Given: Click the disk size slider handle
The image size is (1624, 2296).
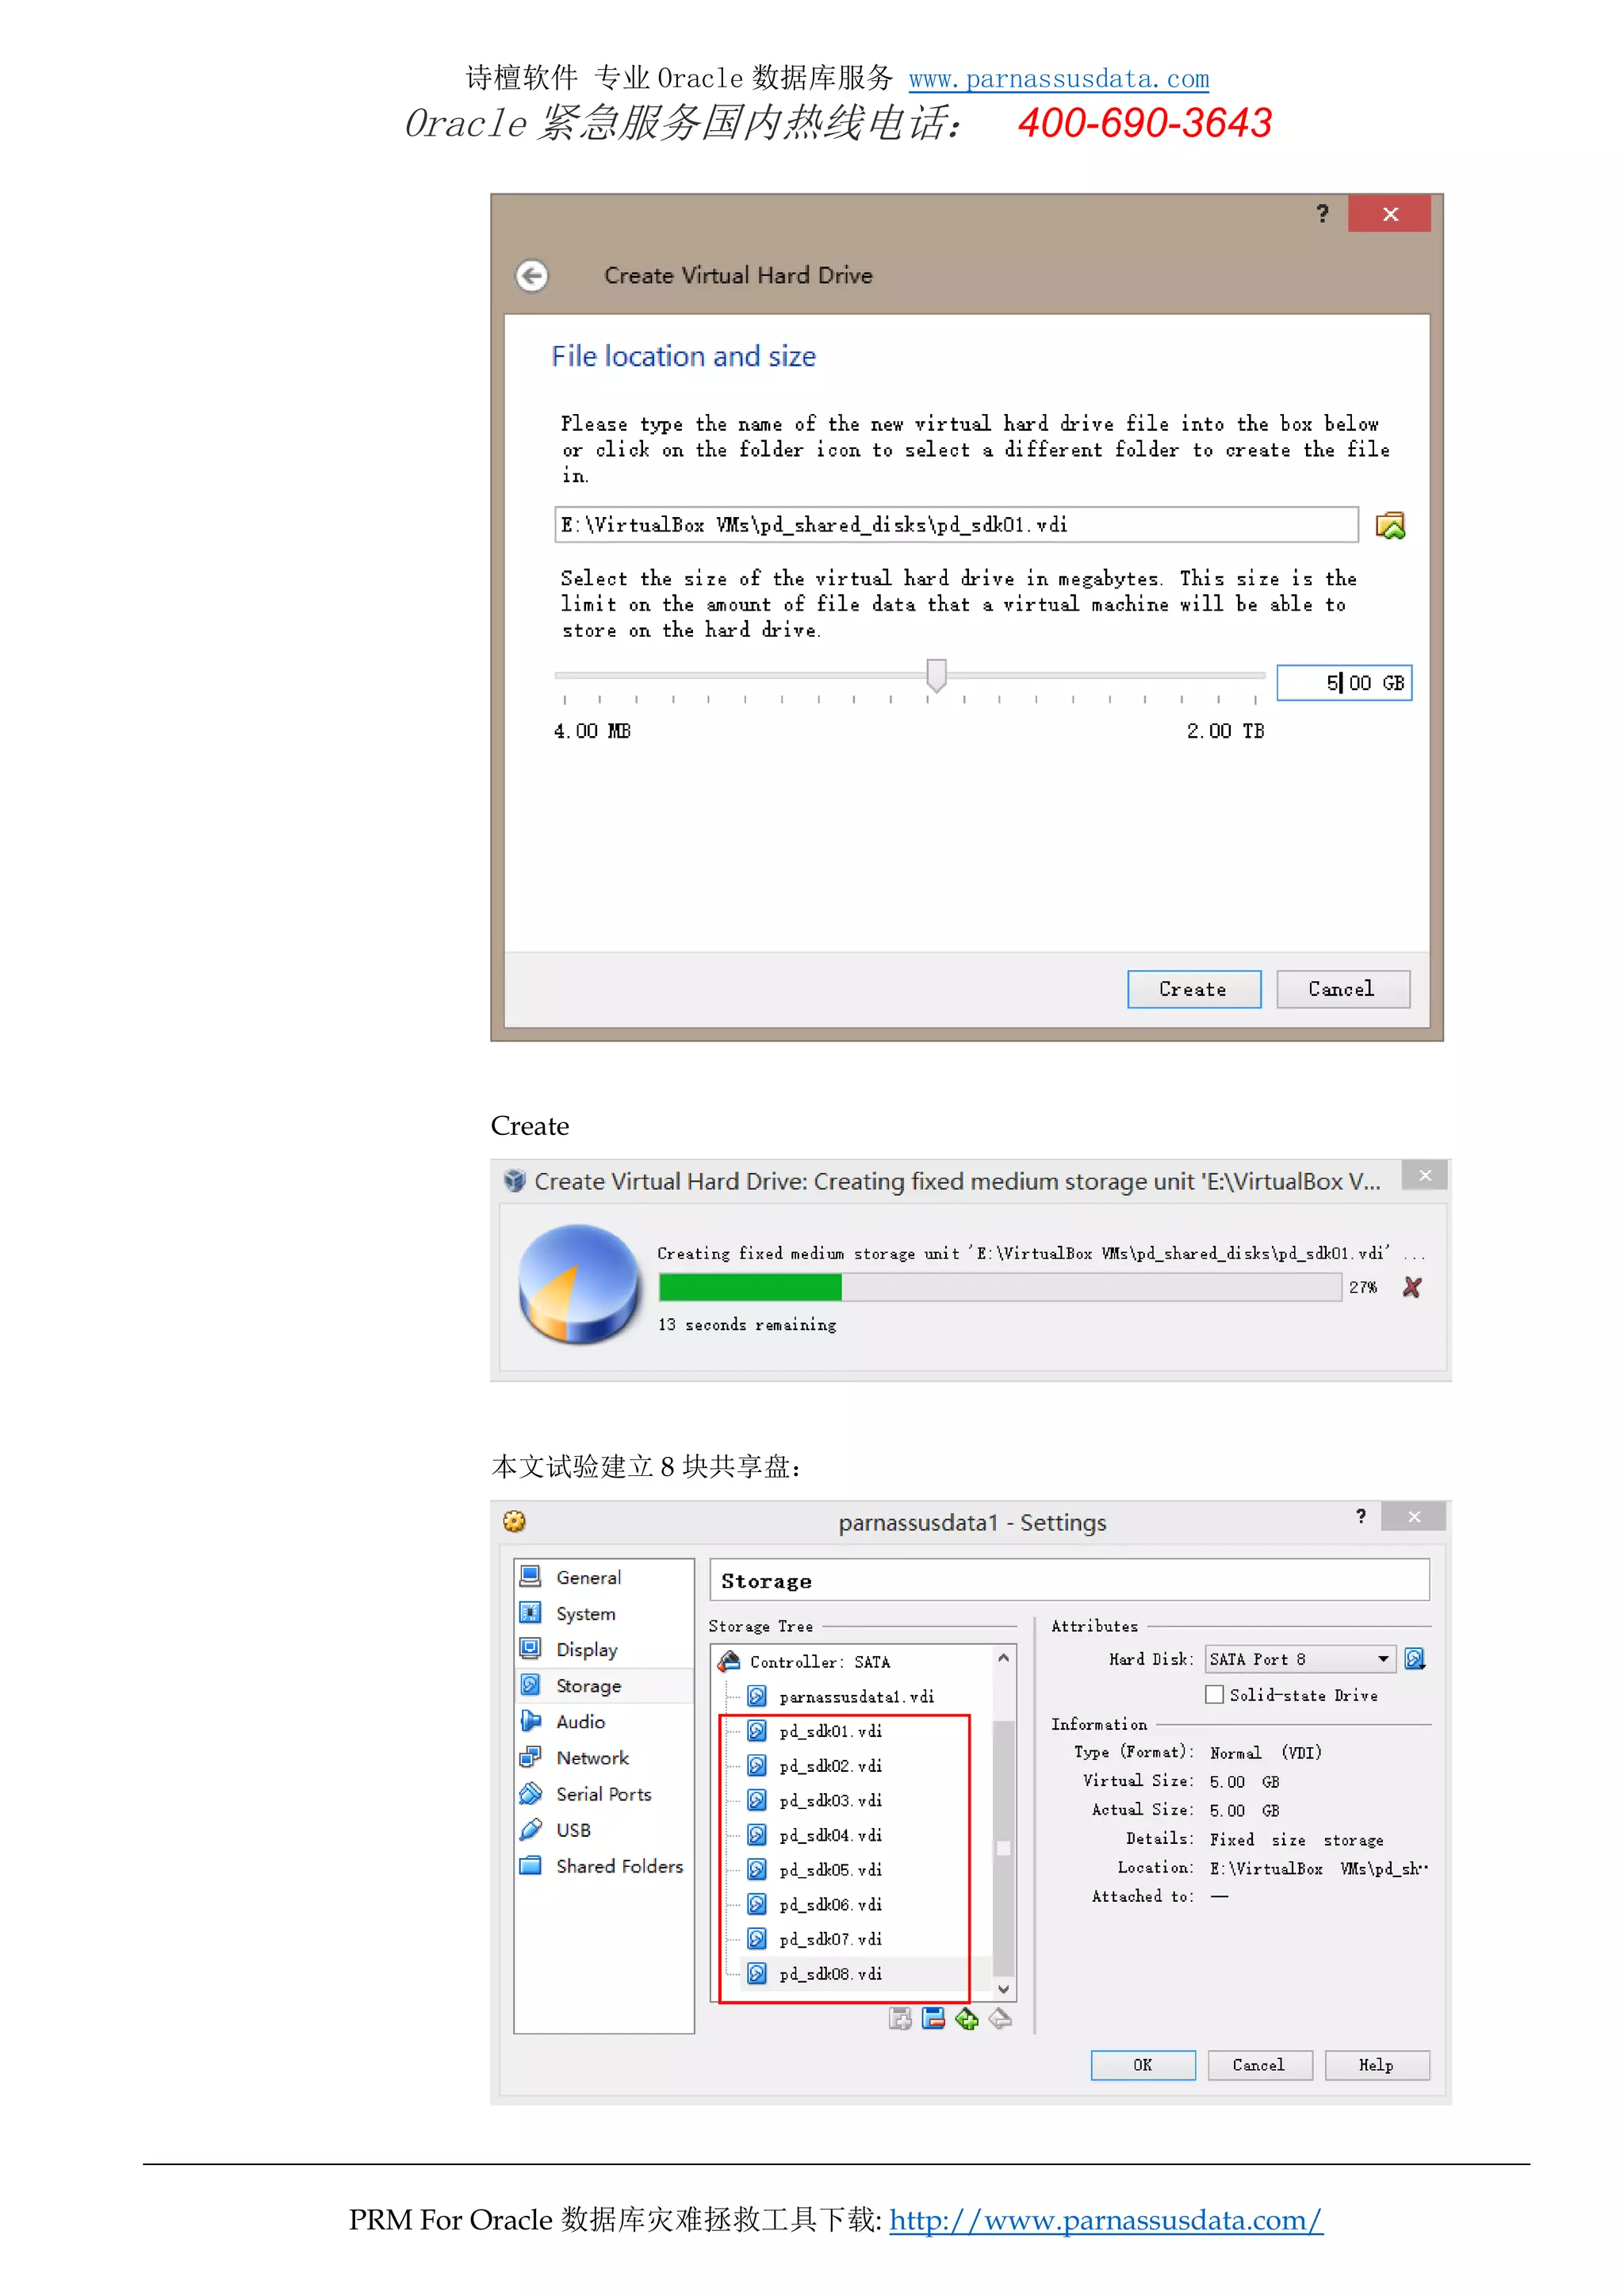Looking at the screenshot, I should [936, 675].
